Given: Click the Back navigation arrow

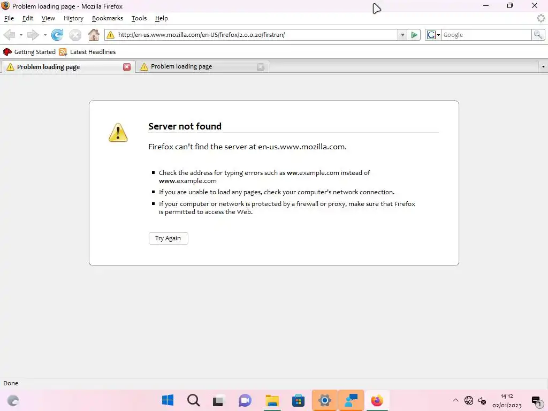Looking at the screenshot, I should (10, 35).
